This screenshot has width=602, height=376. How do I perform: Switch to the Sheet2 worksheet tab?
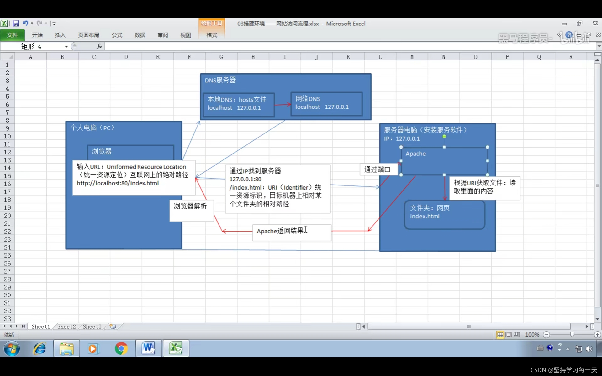pos(66,326)
